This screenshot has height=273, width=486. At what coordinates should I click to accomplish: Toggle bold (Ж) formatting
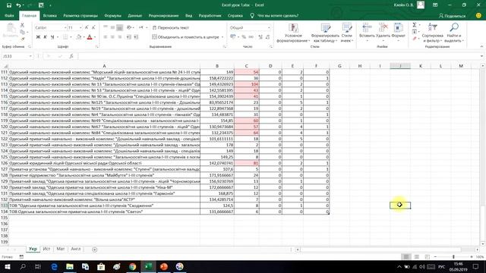click(x=38, y=37)
